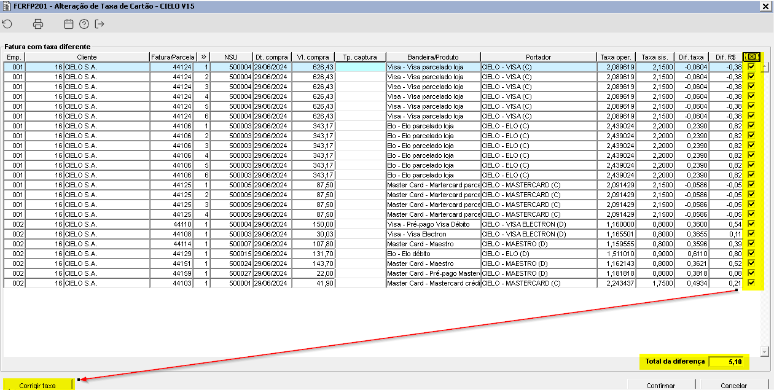This screenshot has width=774, height=390.
Task: Click the grid scrollbar down arrow
Action: pos(764,351)
